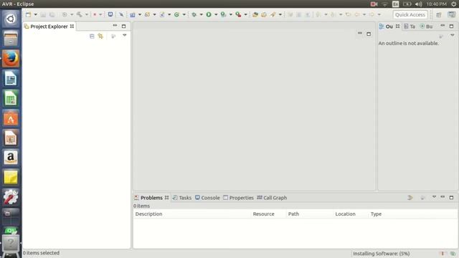Click the Profile run icon in toolbar

pyautogui.click(x=223, y=14)
